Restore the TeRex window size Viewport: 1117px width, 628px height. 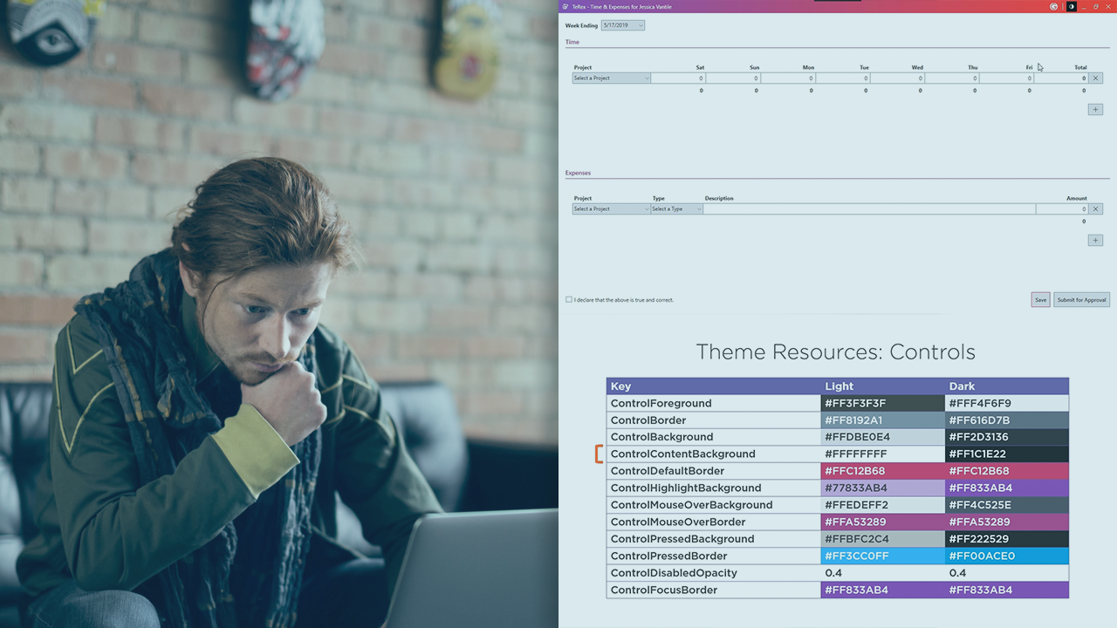(1096, 6)
